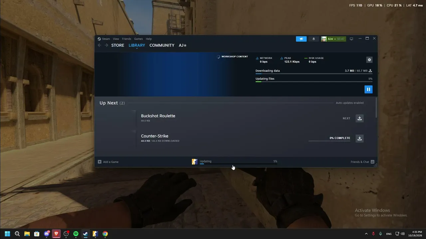Image resolution: width=426 pixels, height=239 pixels.
Task: Open the Friends & Chat panel
Action: pos(362,162)
